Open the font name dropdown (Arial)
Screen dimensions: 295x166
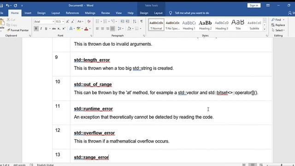pyautogui.click(x=53, y=22)
